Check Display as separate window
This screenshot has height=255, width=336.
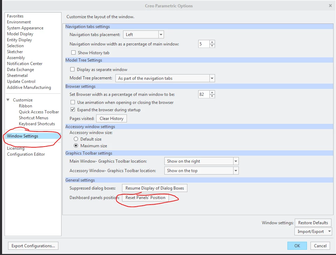pyautogui.click(x=72, y=69)
